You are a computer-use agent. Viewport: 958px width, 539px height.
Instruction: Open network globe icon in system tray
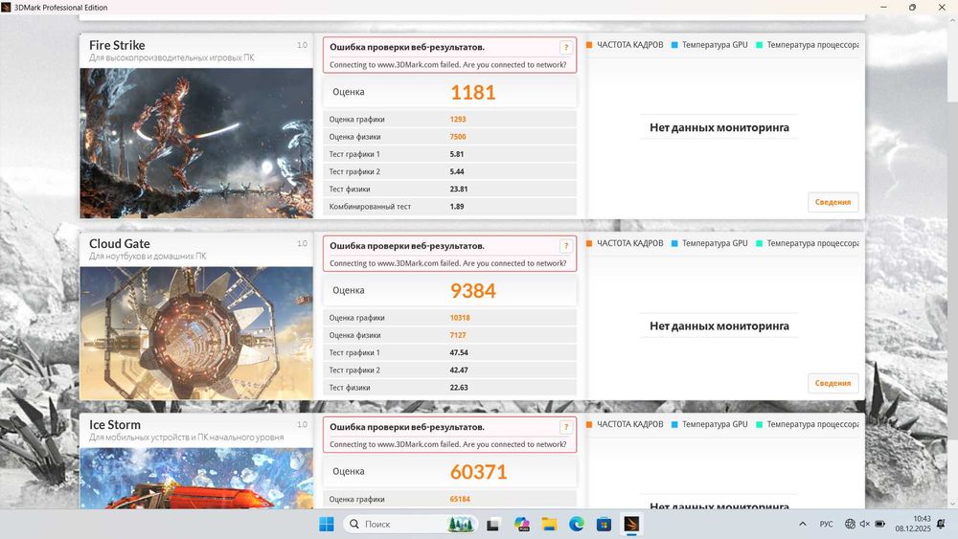pyautogui.click(x=850, y=524)
